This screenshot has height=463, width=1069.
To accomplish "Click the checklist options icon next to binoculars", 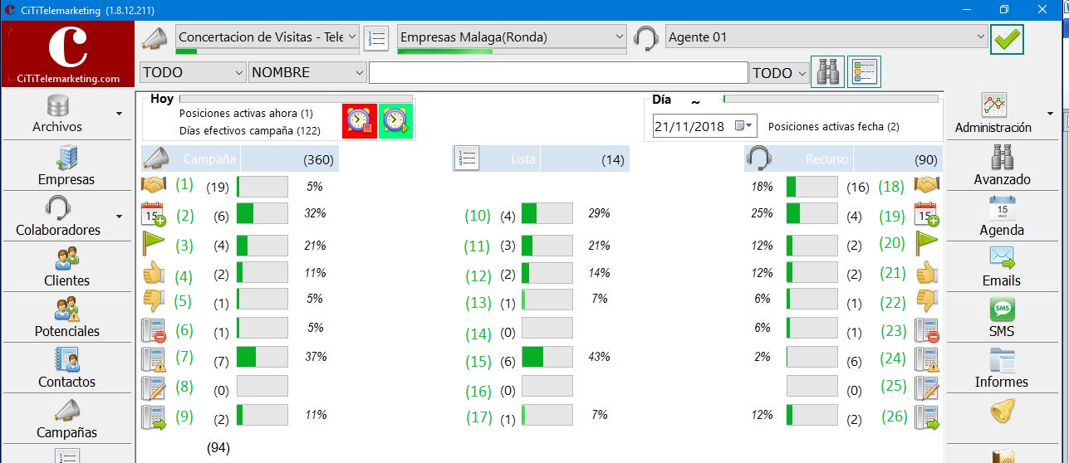I will click(865, 72).
